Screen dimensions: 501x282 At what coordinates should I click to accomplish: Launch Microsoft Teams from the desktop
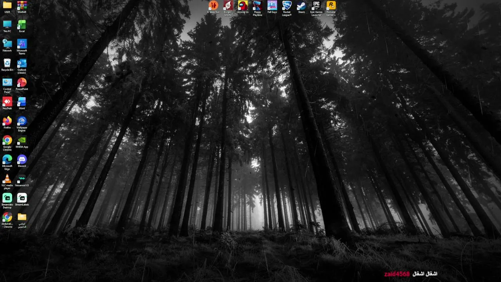(22, 47)
